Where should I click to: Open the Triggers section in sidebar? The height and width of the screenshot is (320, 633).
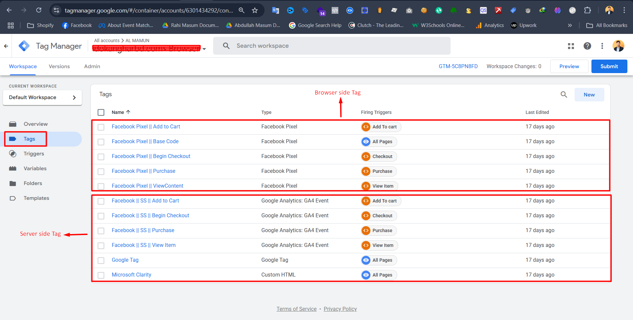tap(34, 154)
